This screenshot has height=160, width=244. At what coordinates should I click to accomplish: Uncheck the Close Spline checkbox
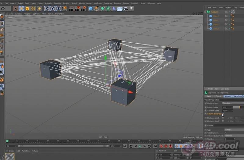coord(225,133)
